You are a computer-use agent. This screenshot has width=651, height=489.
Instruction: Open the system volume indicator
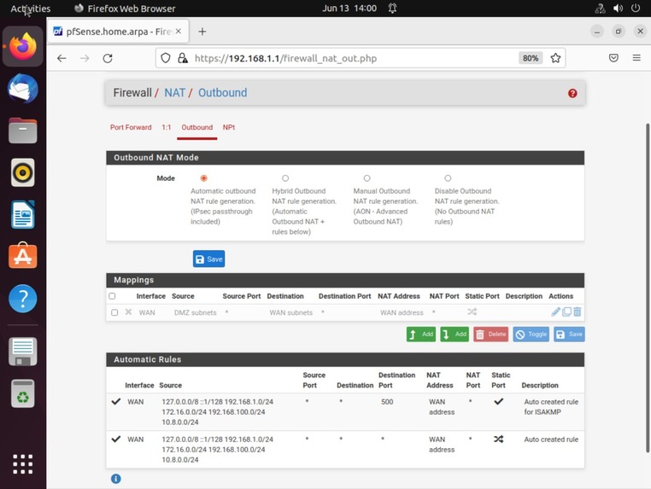[x=618, y=9]
